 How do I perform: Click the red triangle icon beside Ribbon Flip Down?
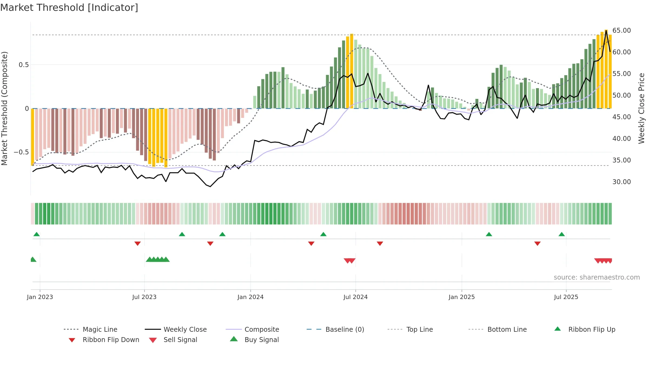pyautogui.click(x=72, y=340)
